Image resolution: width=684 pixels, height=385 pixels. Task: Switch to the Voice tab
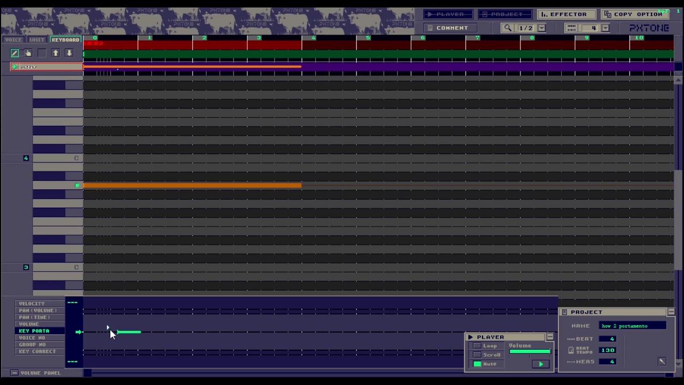13,40
